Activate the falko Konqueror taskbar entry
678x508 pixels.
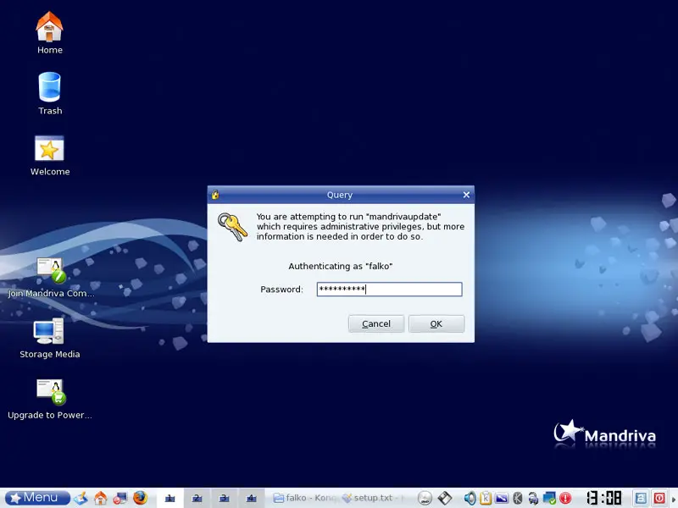[304, 498]
